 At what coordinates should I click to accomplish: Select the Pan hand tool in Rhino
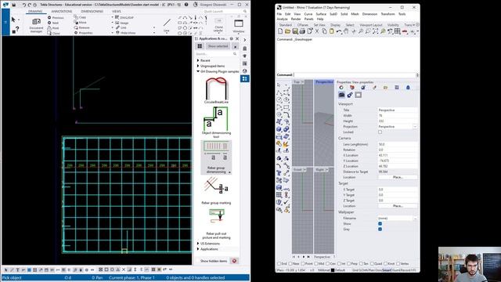[346, 31]
